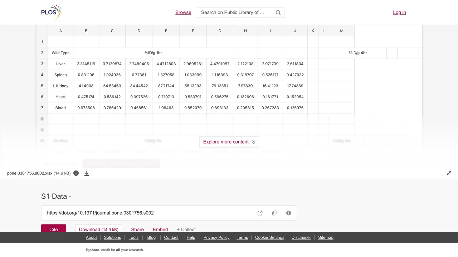
Task: Open the Embed option
Action: point(160,230)
